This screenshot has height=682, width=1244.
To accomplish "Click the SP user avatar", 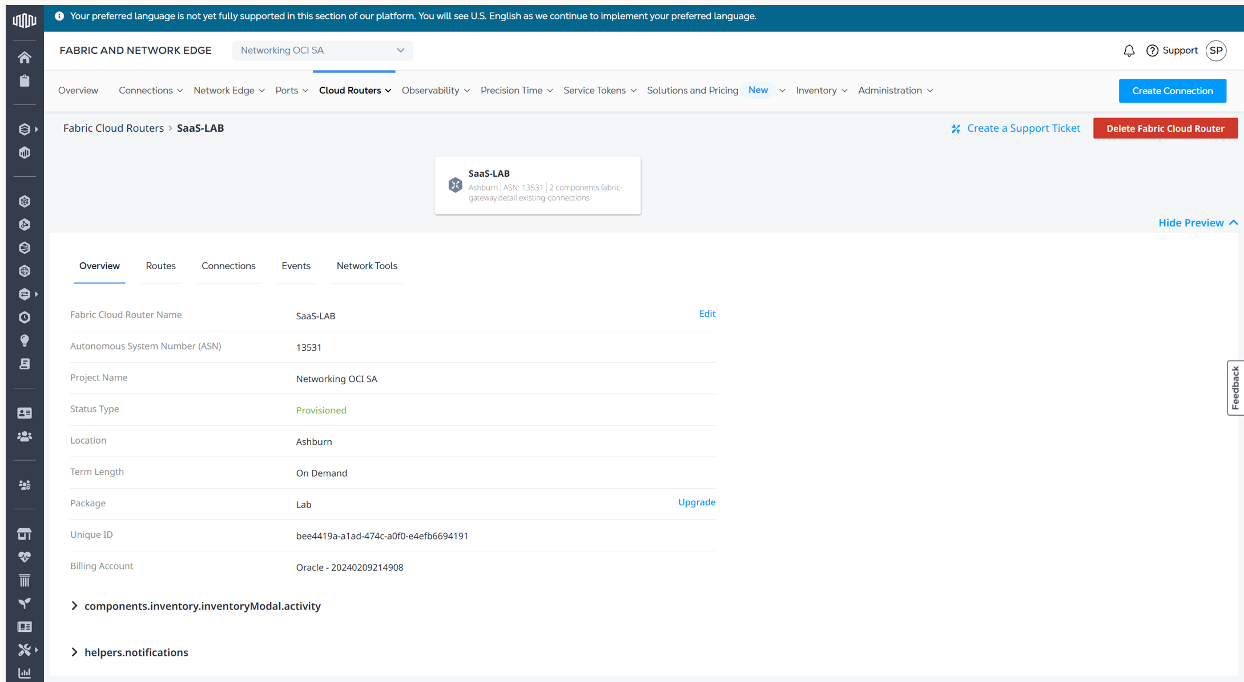I will pyautogui.click(x=1216, y=51).
